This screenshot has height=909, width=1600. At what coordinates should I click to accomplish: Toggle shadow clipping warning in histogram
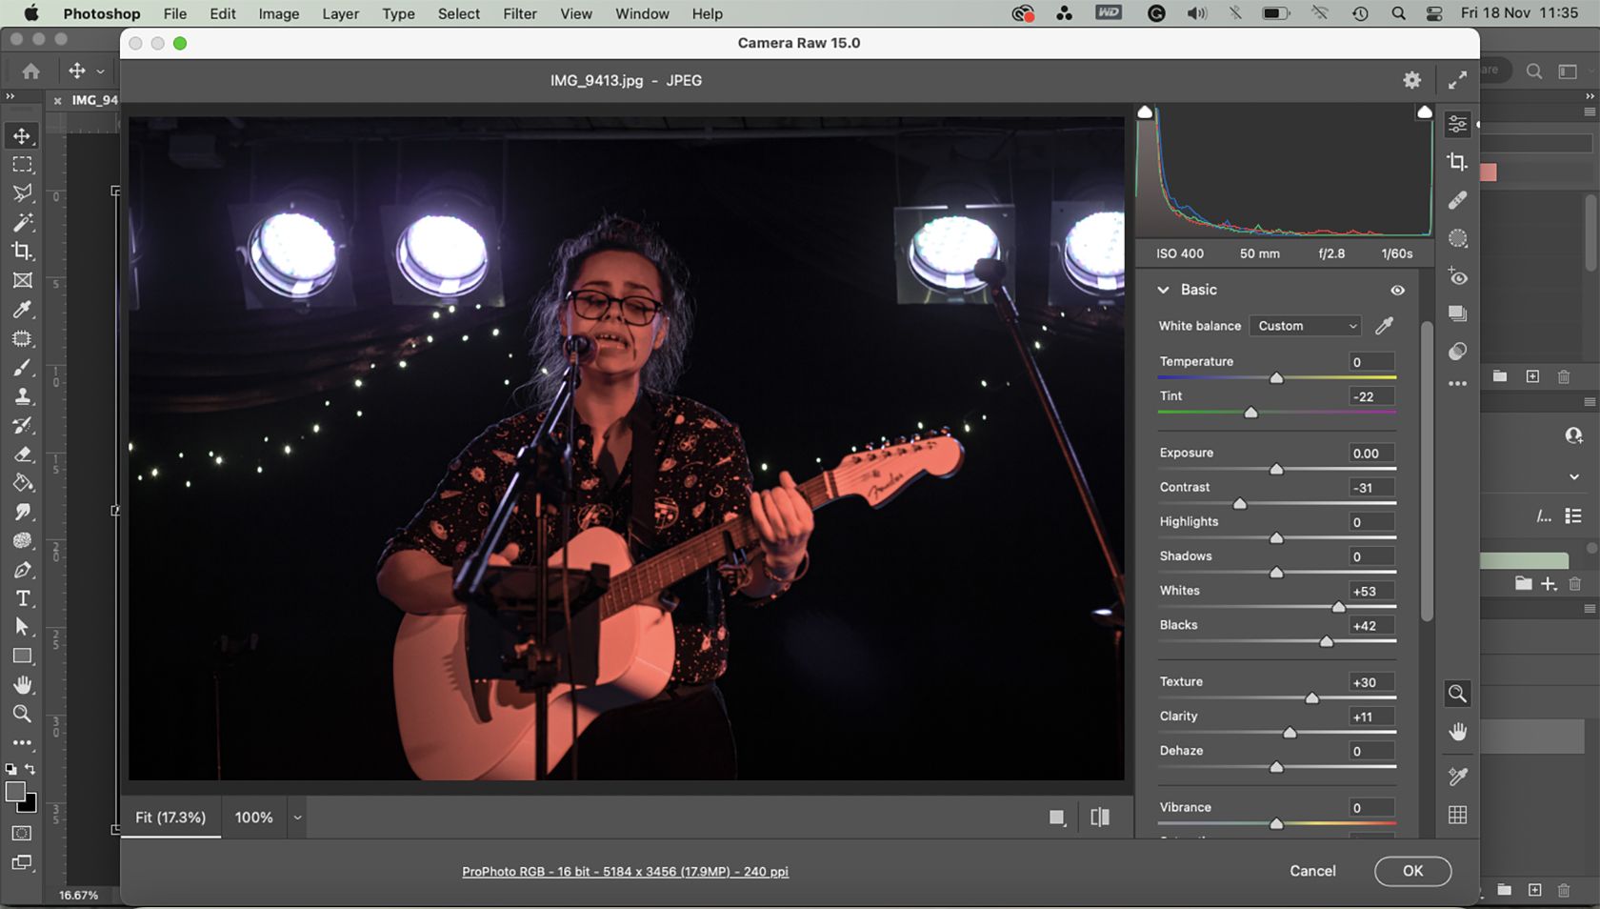click(x=1146, y=112)
